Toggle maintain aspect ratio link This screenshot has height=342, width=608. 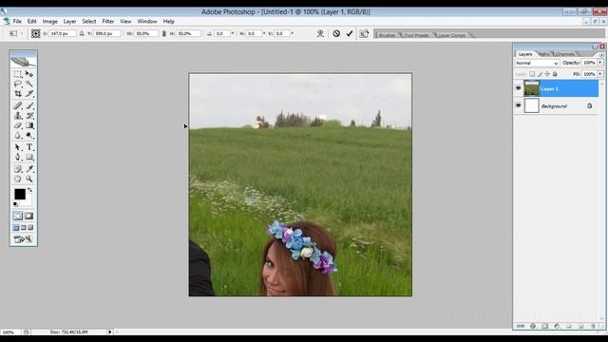163,34
